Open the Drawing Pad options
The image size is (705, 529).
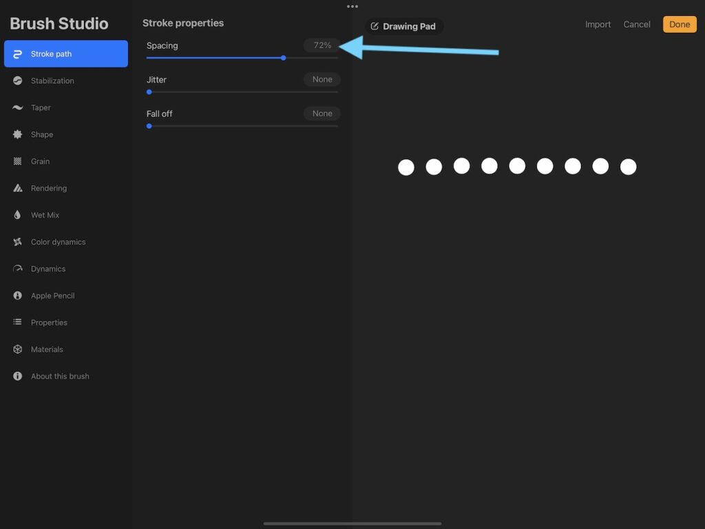[x=403, y=25]
